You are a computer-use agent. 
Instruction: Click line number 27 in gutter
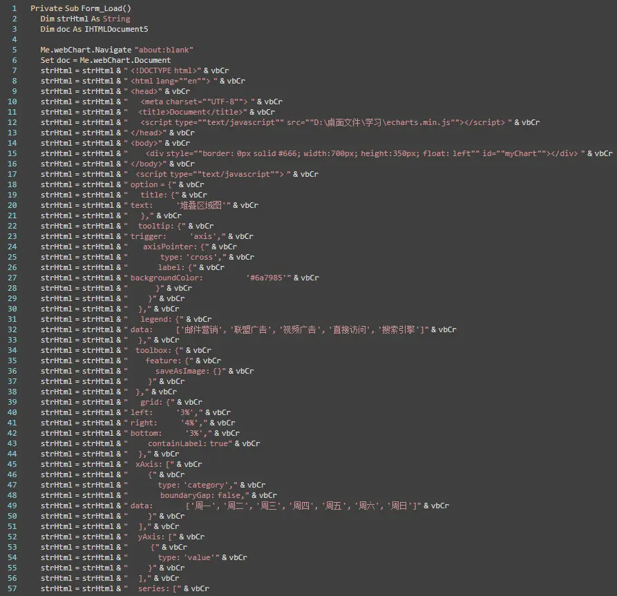click(x=12, y=278)
